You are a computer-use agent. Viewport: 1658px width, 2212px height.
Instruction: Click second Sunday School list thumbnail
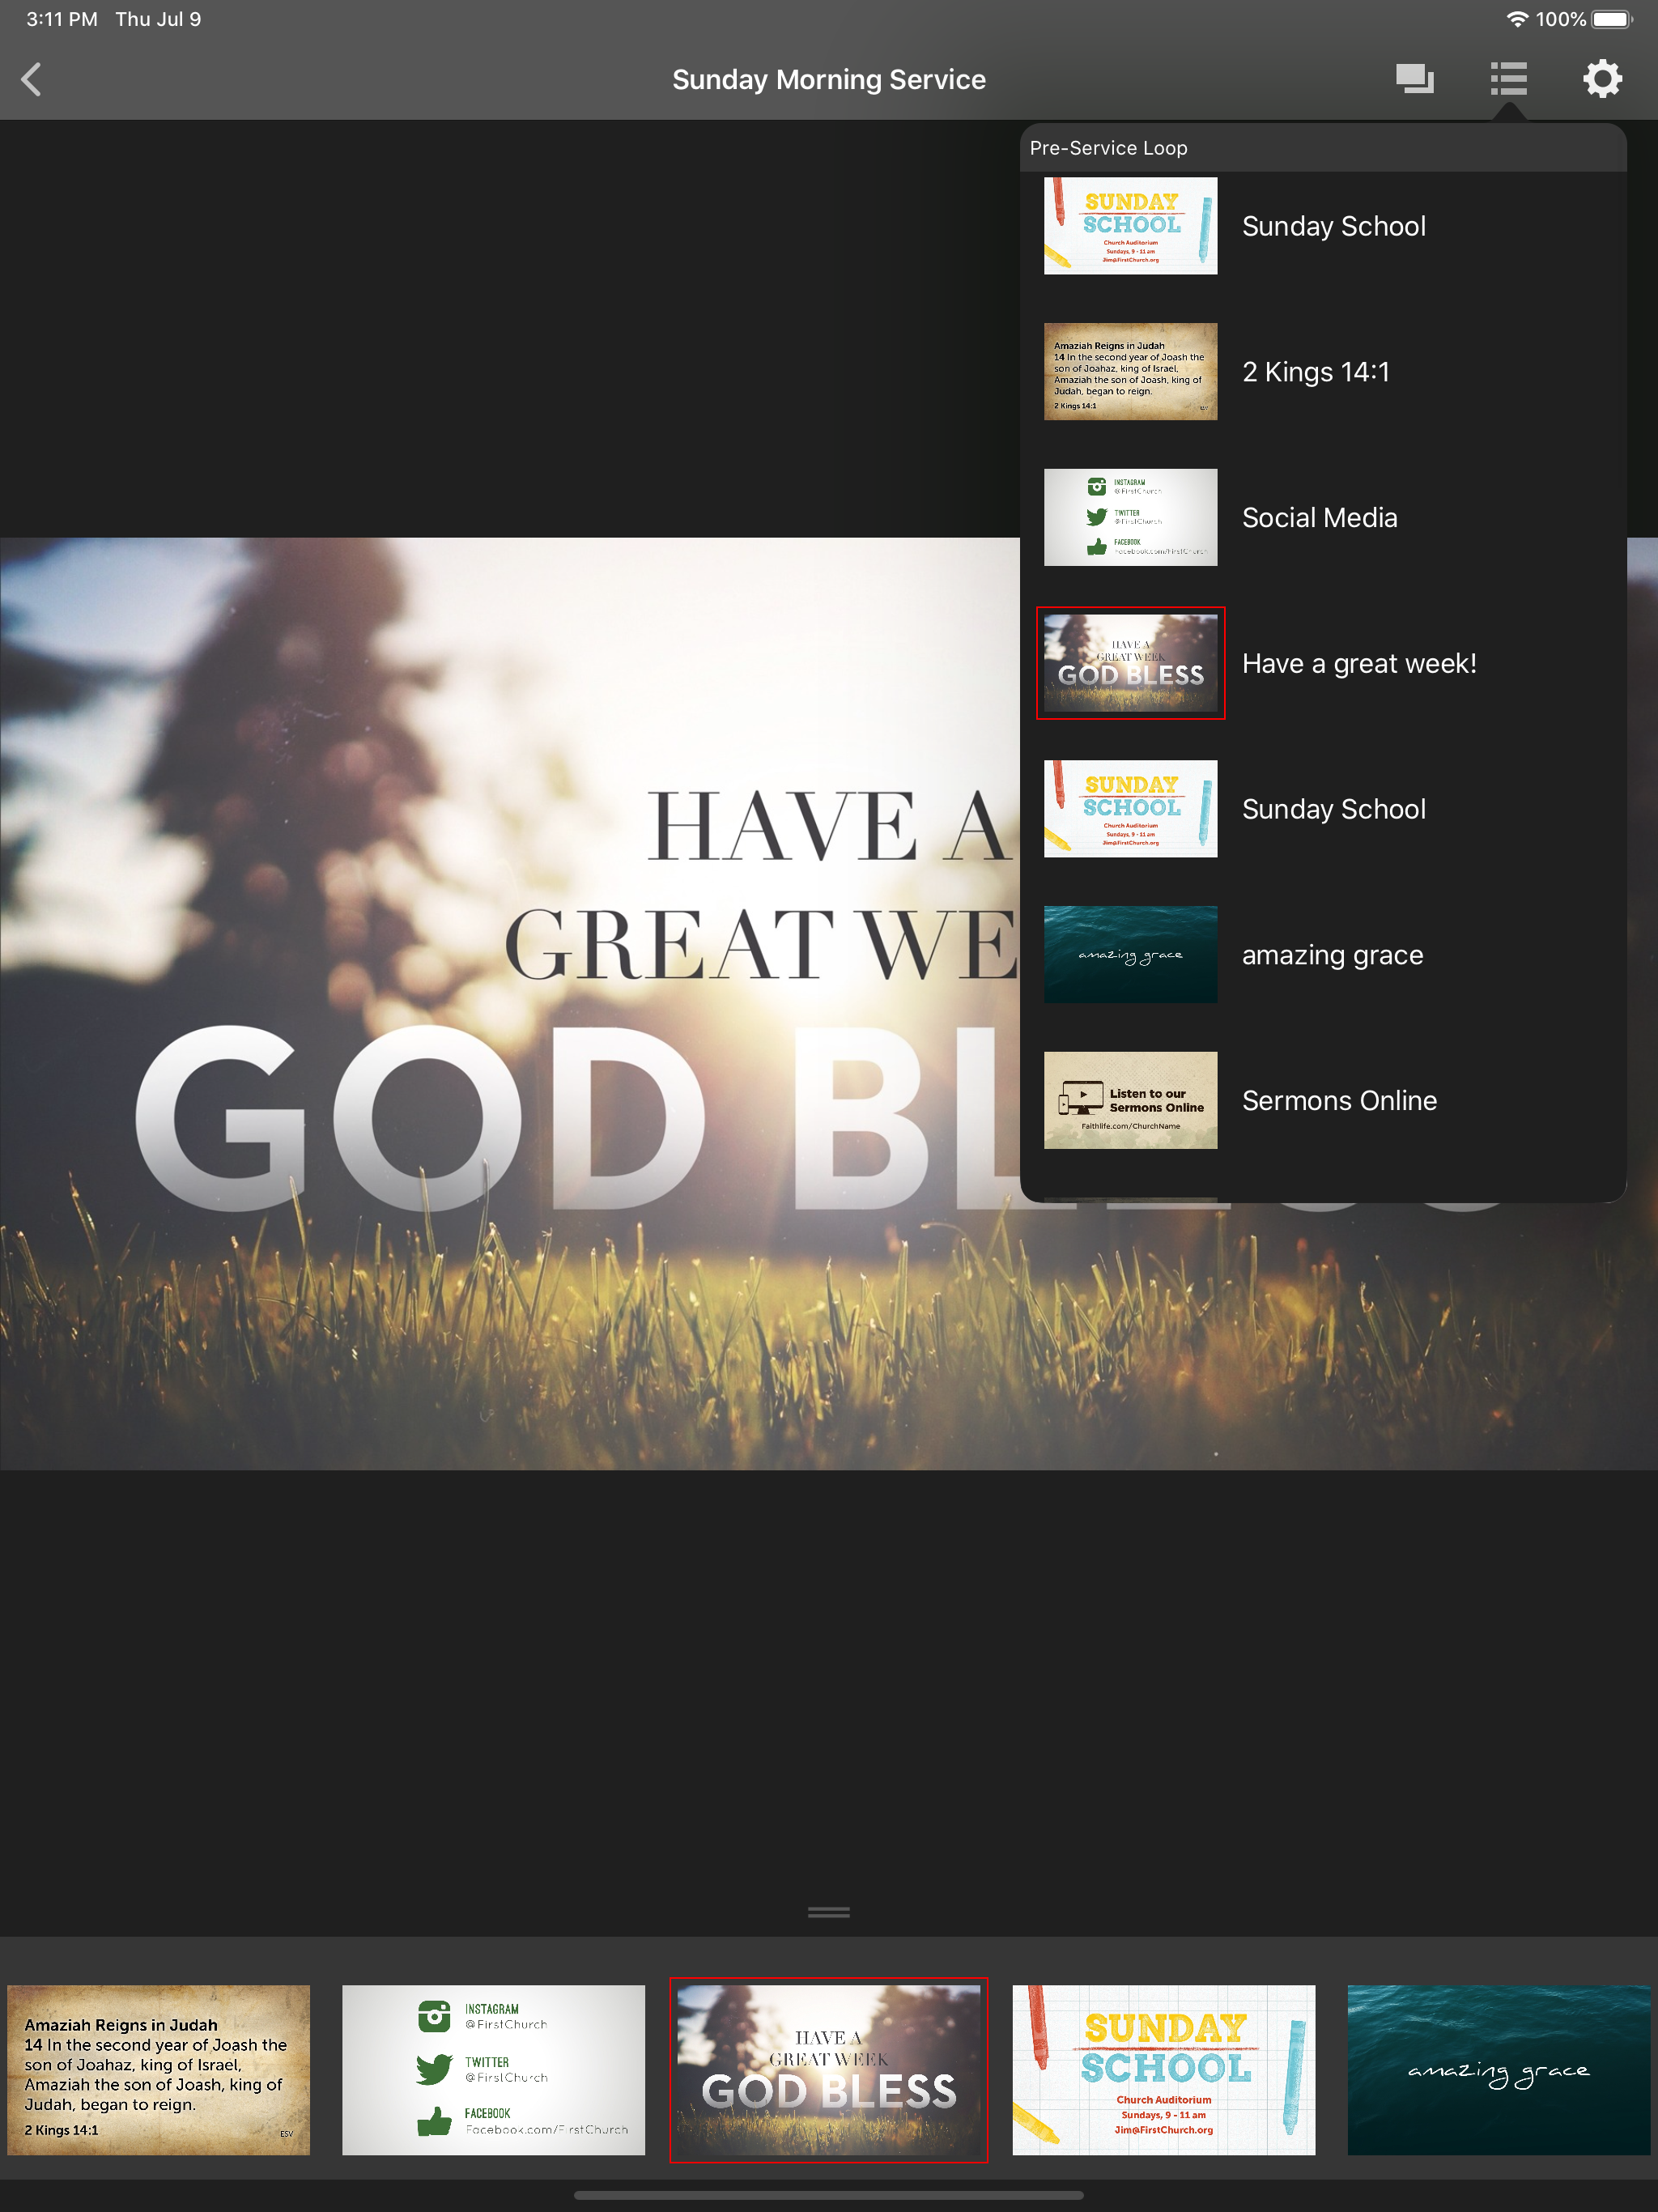pos(1130,809)
